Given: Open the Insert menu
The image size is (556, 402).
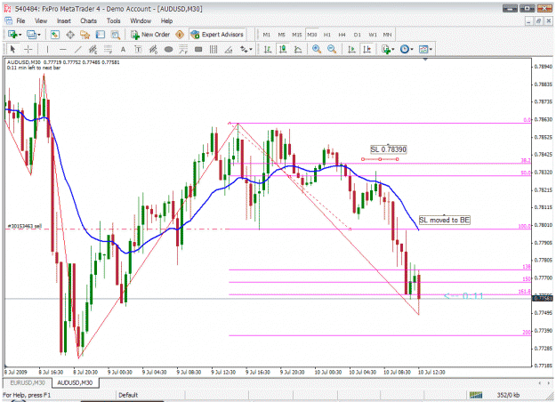Looking at the screenshot, I should pyautogui.click(x=64, y=21).
